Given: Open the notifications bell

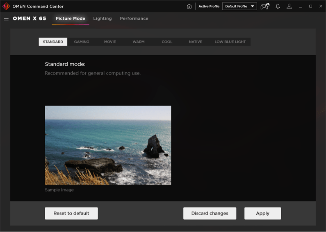Looking at the screenshot, I should (278, 6).
